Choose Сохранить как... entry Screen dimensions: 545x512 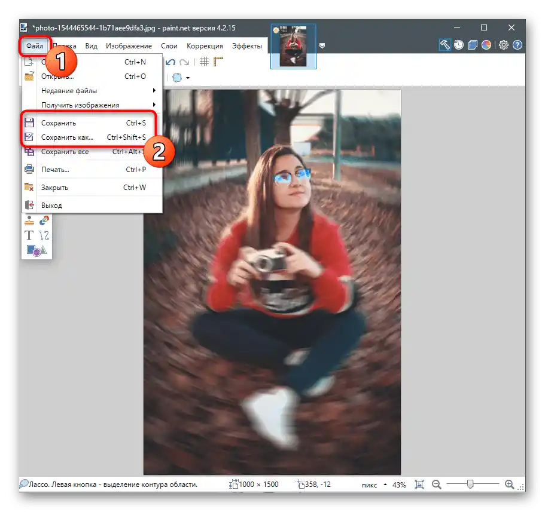click(x=92, y=137)
